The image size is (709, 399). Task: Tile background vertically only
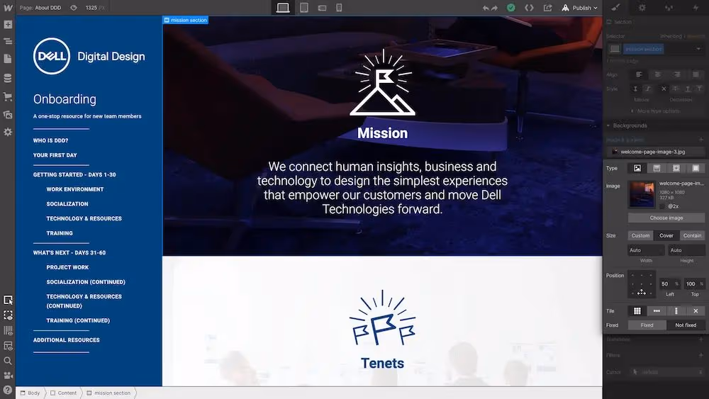pos(676,311)
